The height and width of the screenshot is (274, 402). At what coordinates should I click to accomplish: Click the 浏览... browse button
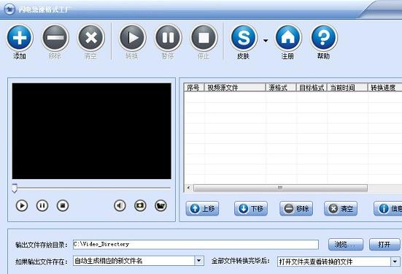346,245
